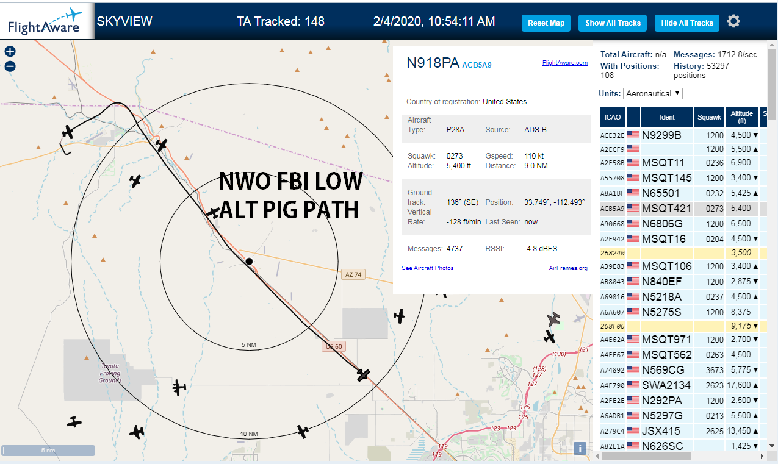Click the FlightAware logo
The image size is (778, 464).
click(47, 21)
